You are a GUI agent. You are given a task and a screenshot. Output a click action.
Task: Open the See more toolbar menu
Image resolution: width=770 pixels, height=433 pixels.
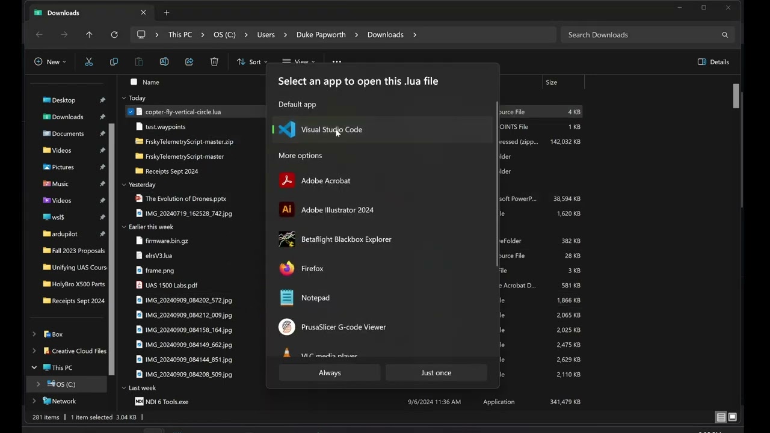tap(337, 62)
